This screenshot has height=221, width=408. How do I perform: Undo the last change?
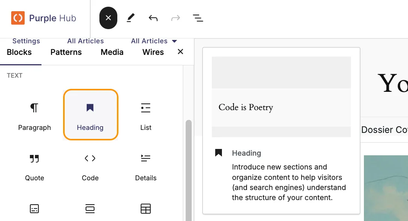(x=153, y=18)
